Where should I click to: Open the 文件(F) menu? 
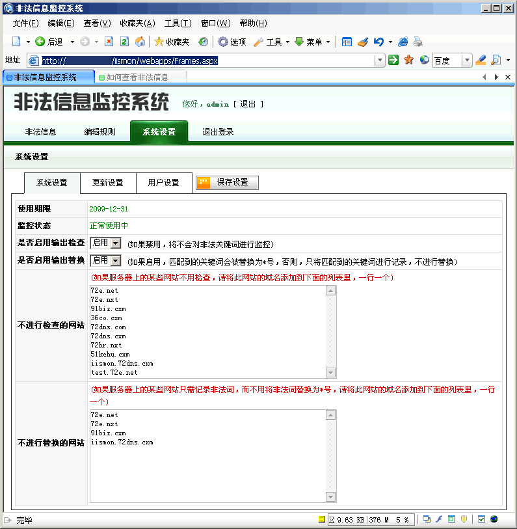[25, 23]
